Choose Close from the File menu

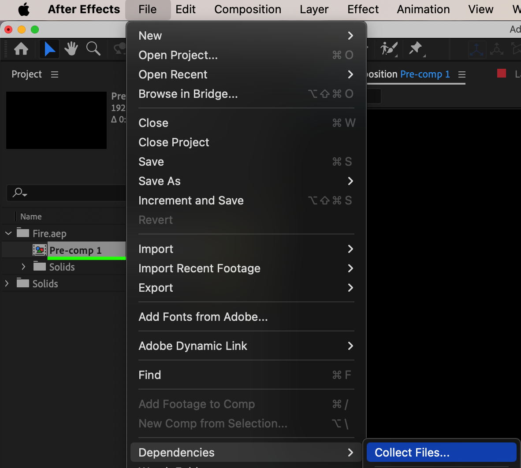[246, 123]
